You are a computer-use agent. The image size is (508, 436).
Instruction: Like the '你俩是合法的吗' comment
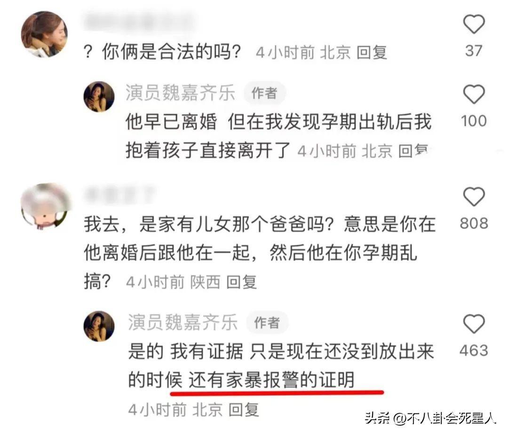tap(474, 24)
